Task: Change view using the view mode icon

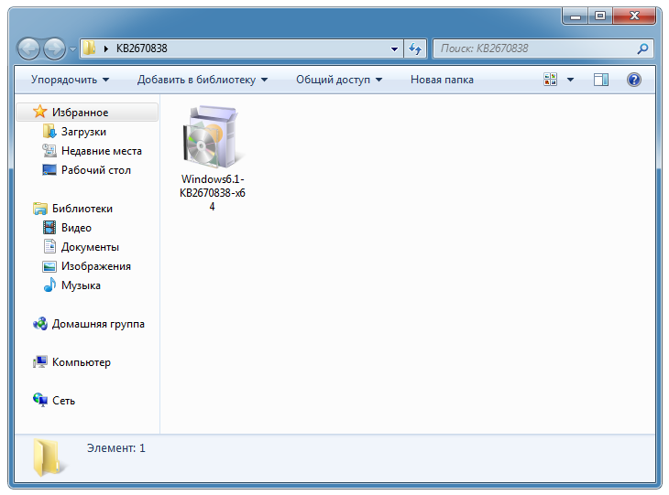Action: (551, 80)
